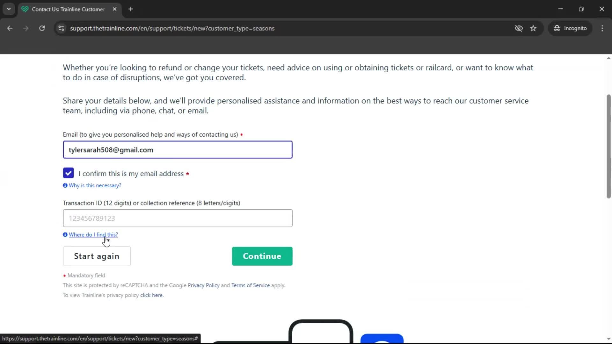
Task: Open the Chrome three-dot menu
Action: (x=602, y=28)
